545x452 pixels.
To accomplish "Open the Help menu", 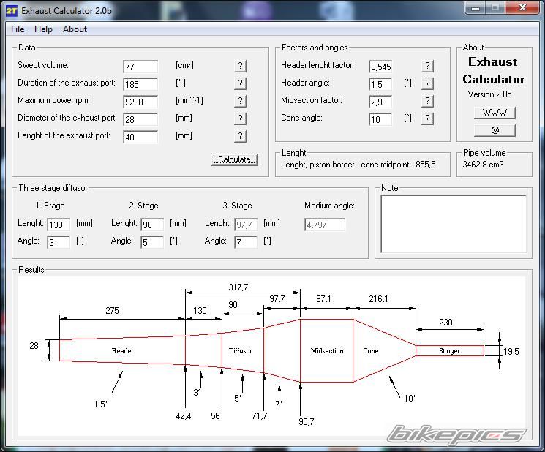I will tap(43, 29).
